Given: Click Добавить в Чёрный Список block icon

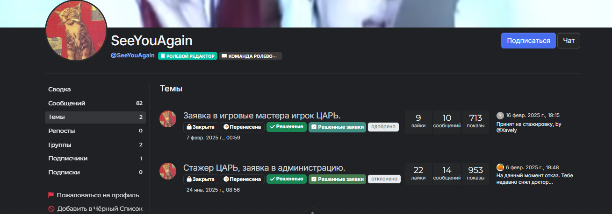Looking at the screenshot, I should pyautogui.click(x=51, y=209).
